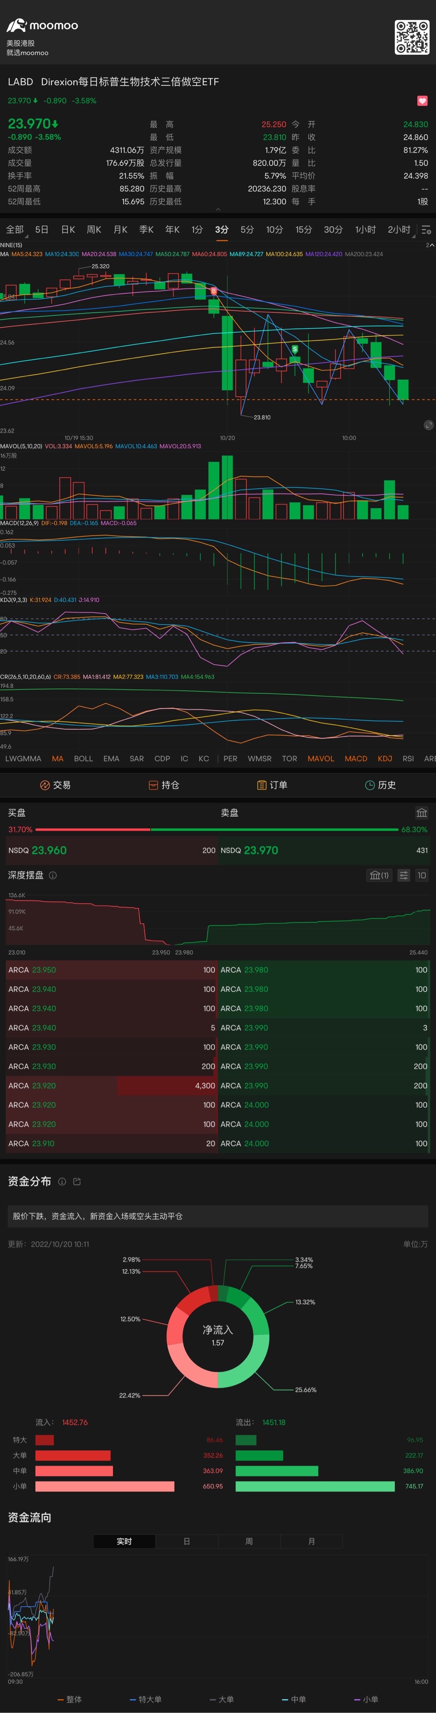Toggle the PER sub-indicator
This screenshot has height=1713, width=436.
click(230, 759)
